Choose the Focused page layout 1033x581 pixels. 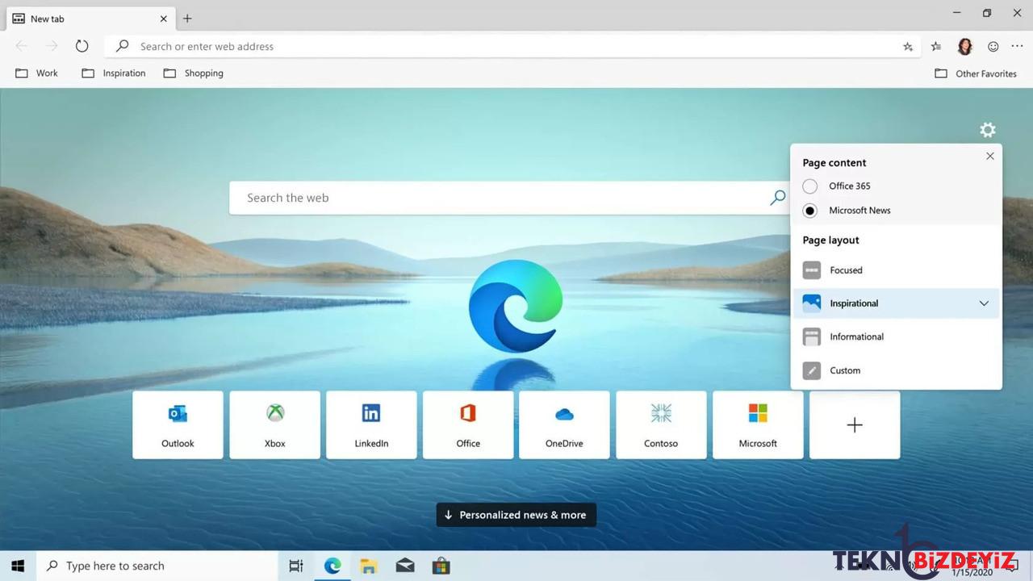tap(896, 270)
